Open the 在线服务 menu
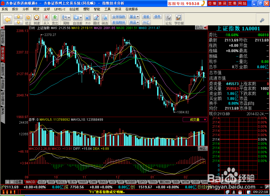 (x=132, y=9)
